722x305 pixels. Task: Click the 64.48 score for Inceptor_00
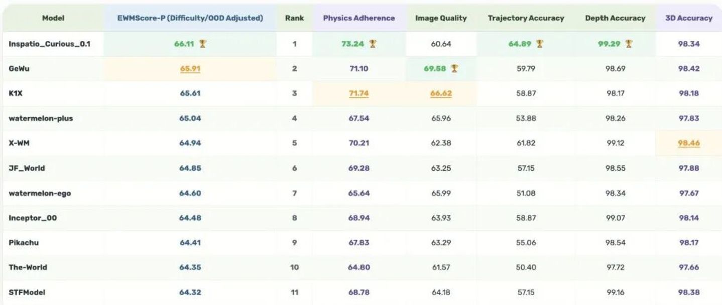(190, 218)
